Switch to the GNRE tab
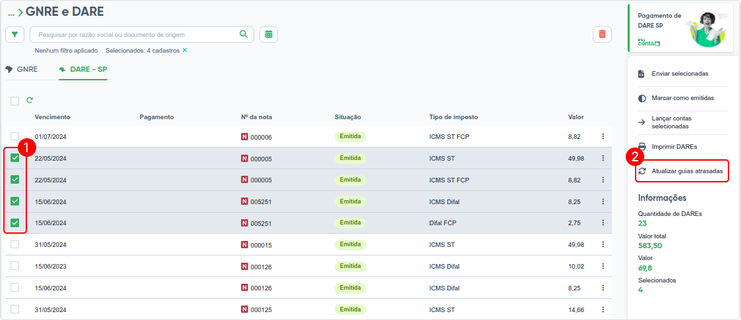 22,69
